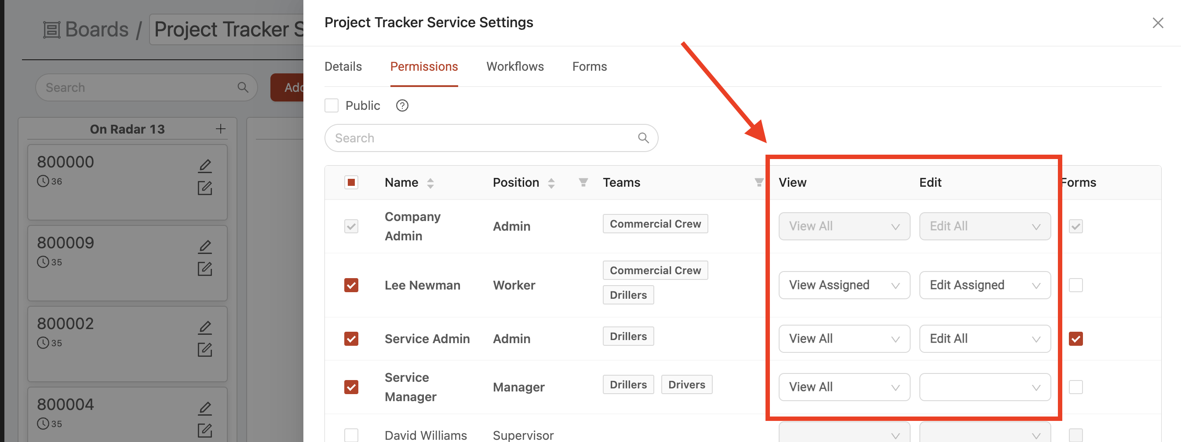Viewport: 1181px width, 442px height.
Task: Check the David Williams row checkbox
Action: 351,435
